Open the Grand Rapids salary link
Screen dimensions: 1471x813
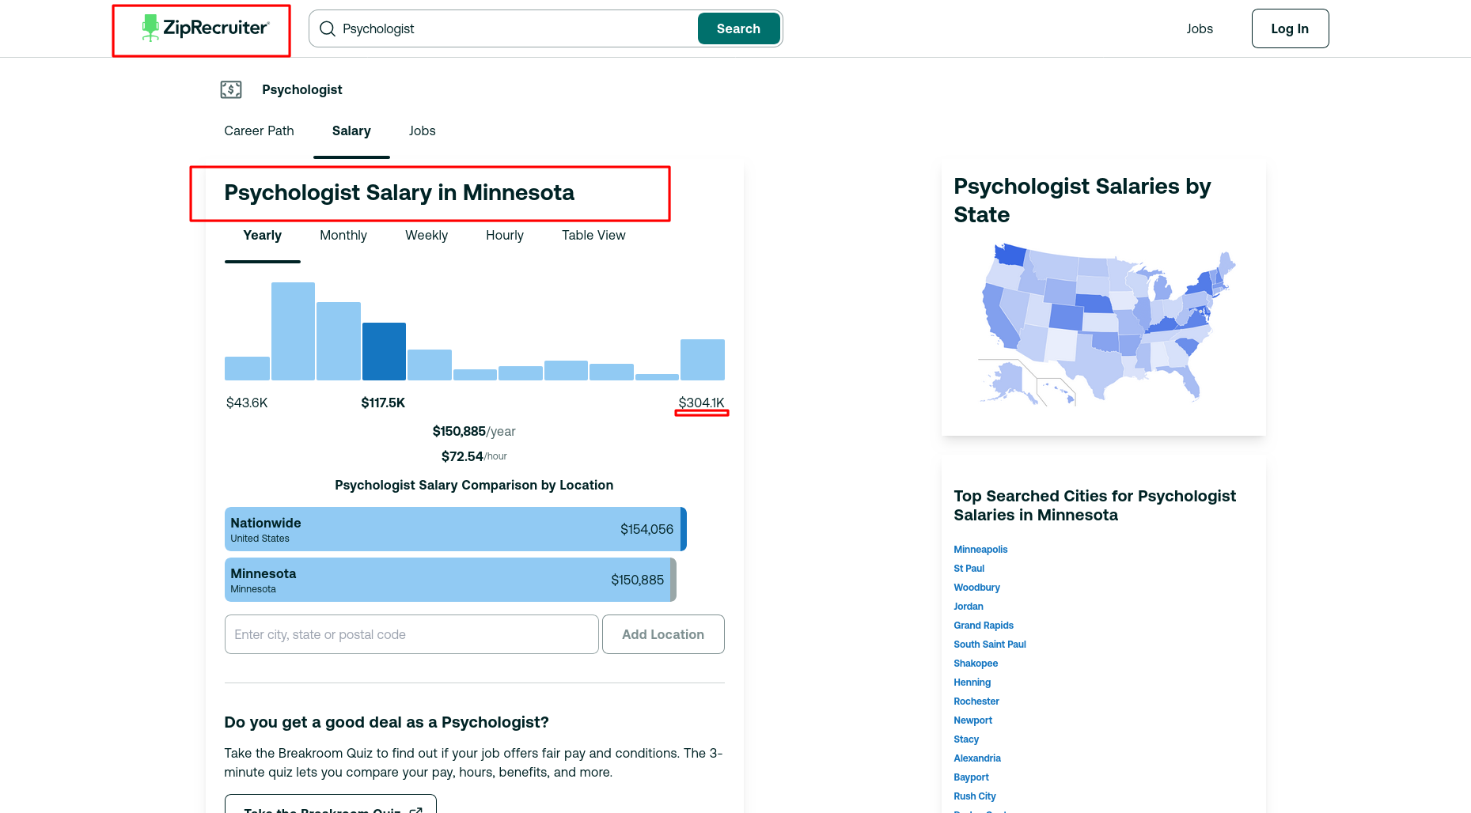click(983, 626)
